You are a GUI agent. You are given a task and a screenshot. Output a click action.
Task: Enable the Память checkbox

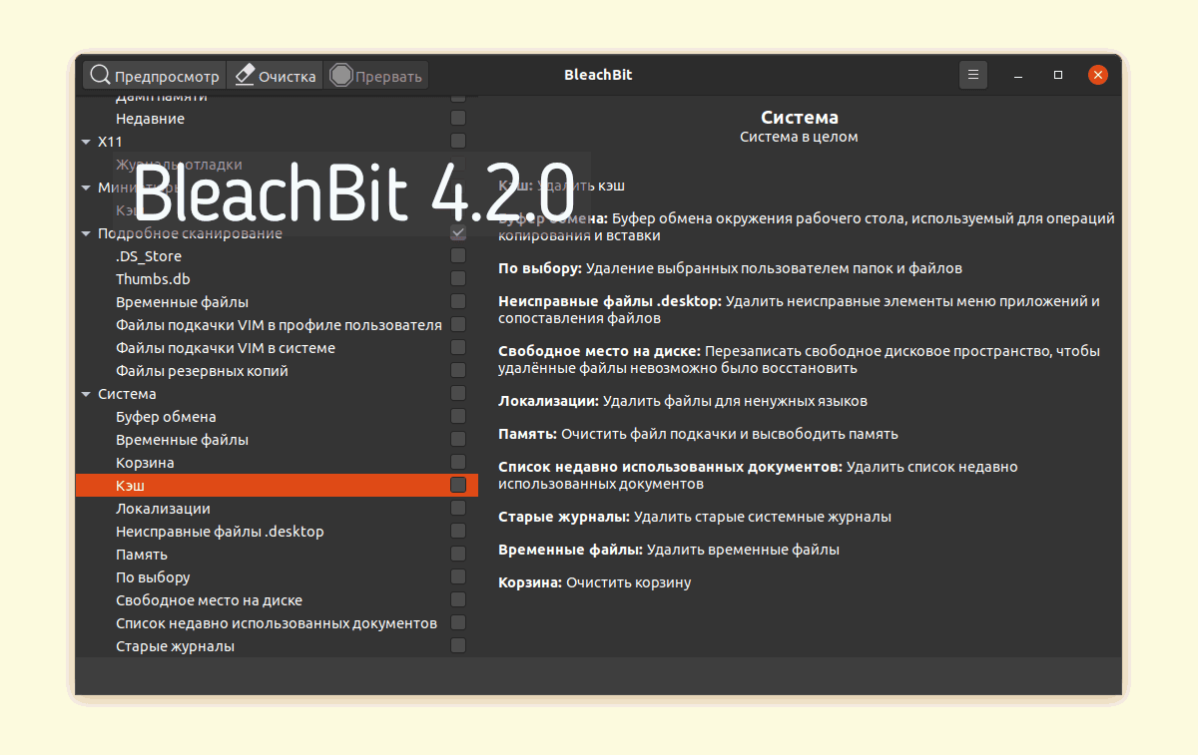click(x=458, y=554)
